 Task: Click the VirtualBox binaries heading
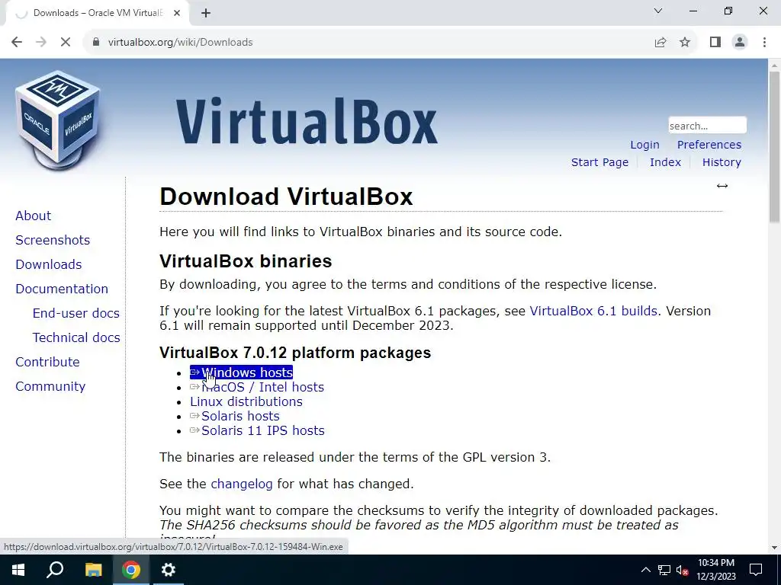(x=246, y=261)
